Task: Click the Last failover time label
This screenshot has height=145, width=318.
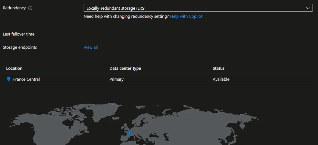Action: (x=19, y=34)
